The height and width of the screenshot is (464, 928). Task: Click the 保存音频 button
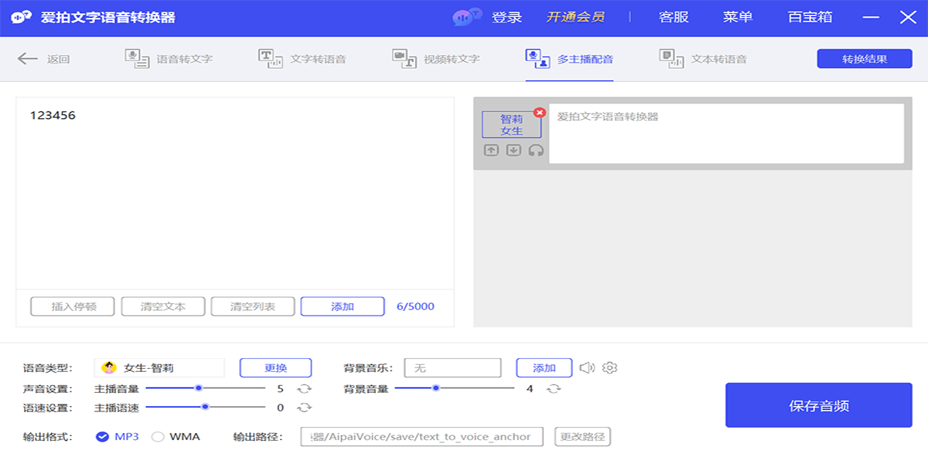tap(819, 405)
